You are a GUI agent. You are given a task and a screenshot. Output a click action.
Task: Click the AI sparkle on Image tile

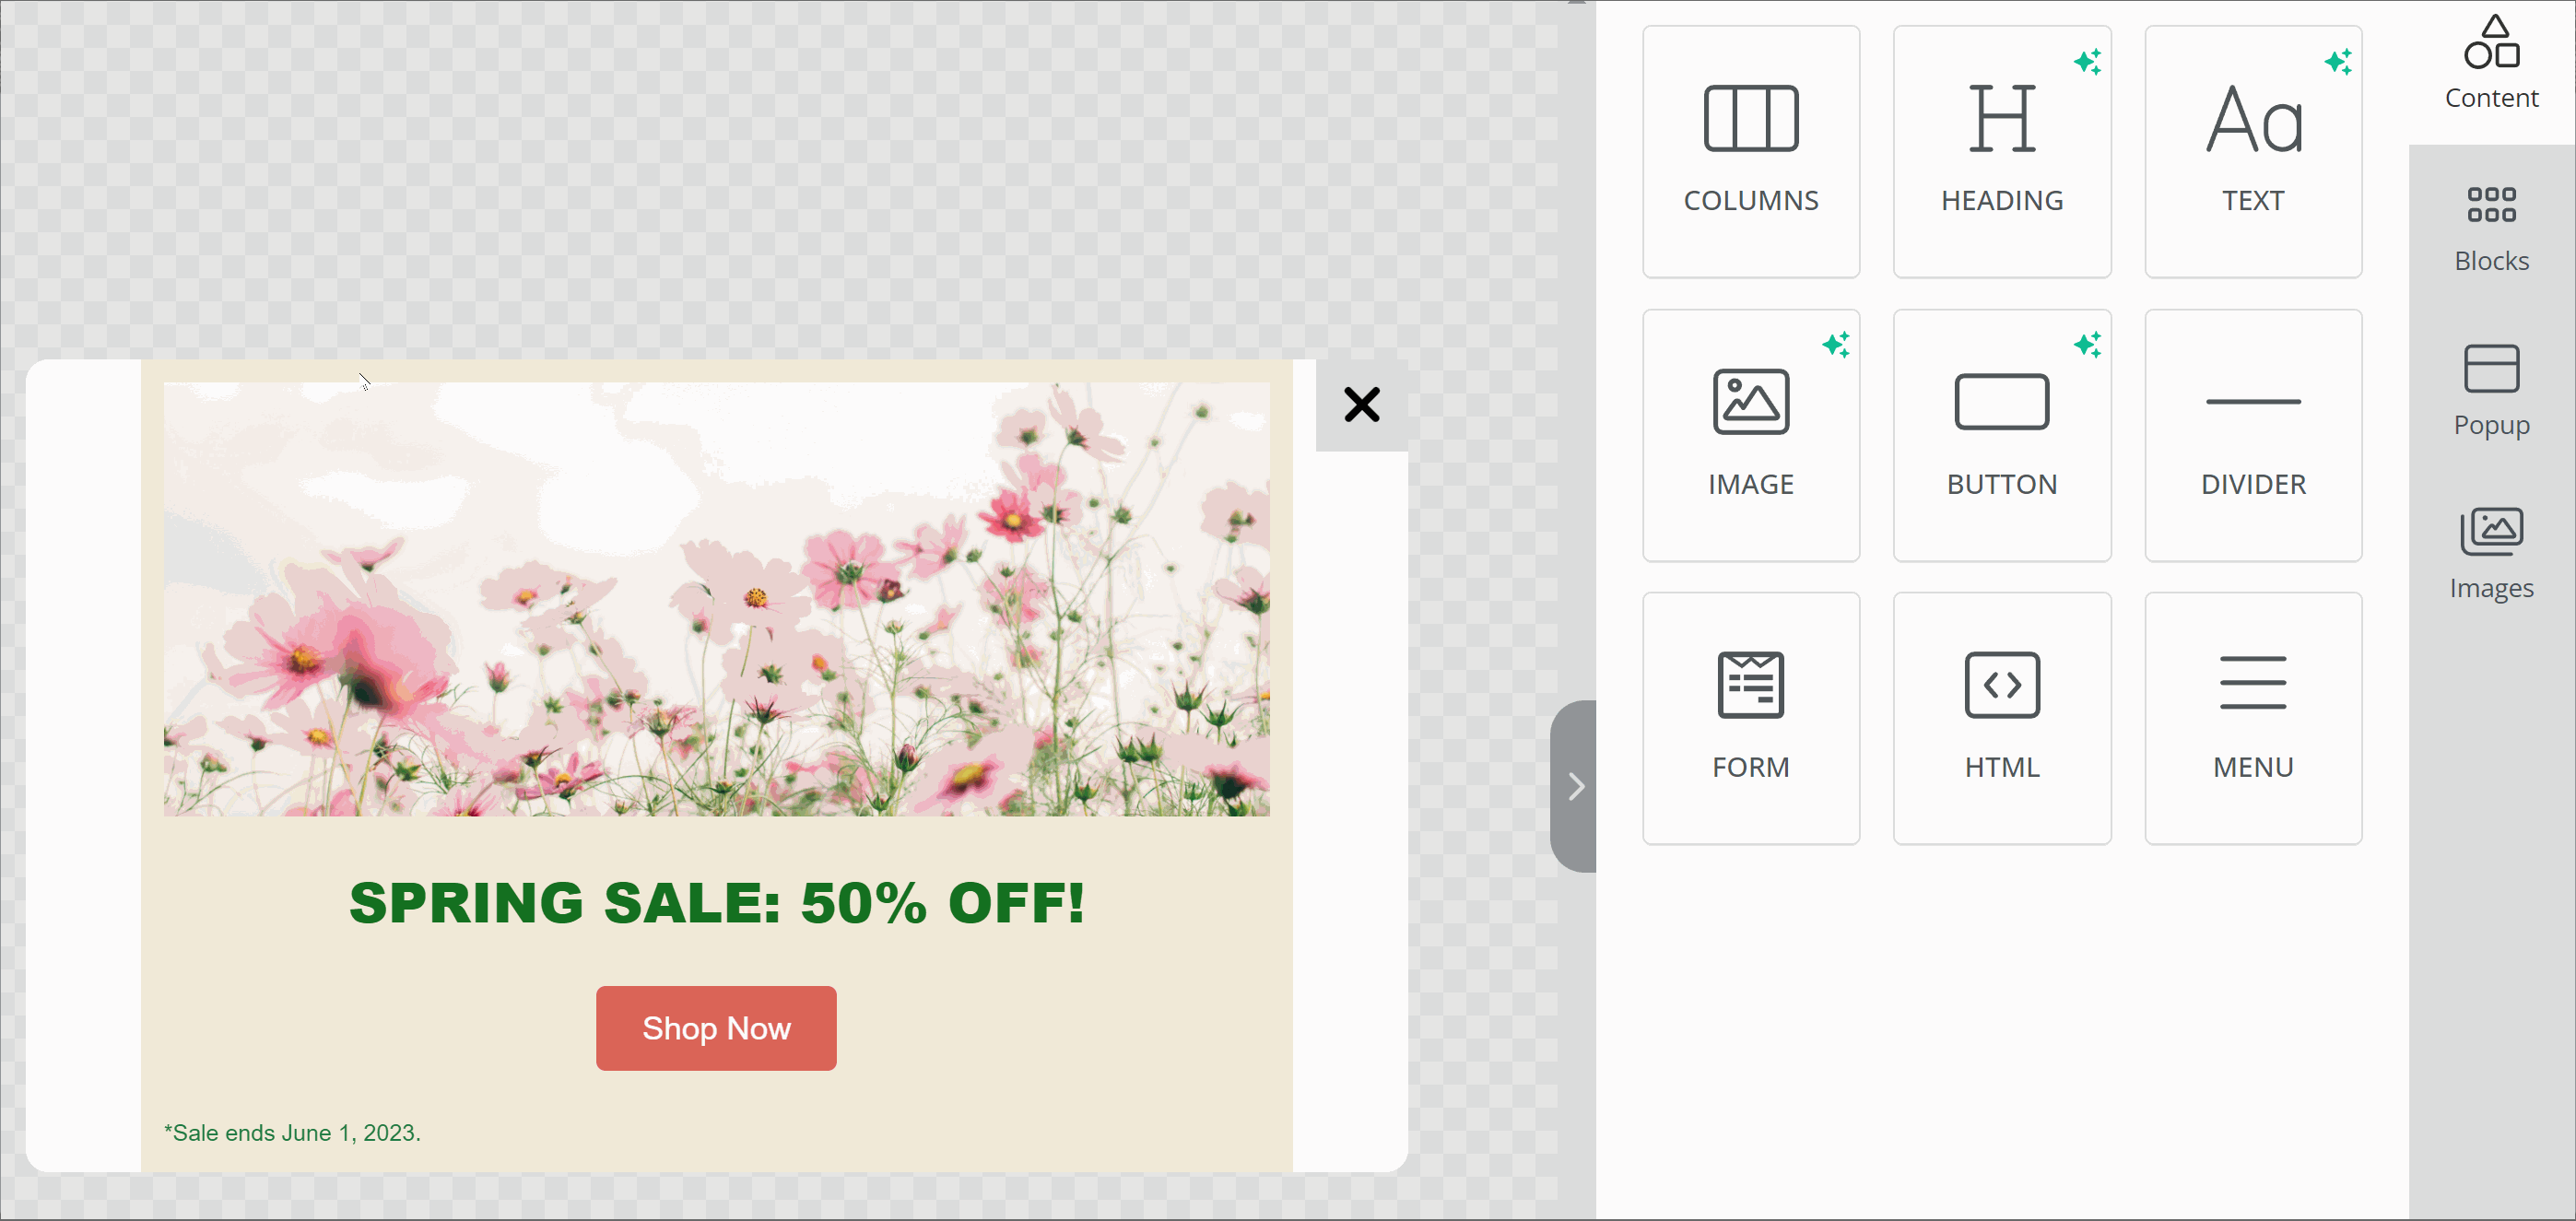[x=1835, y=345]
